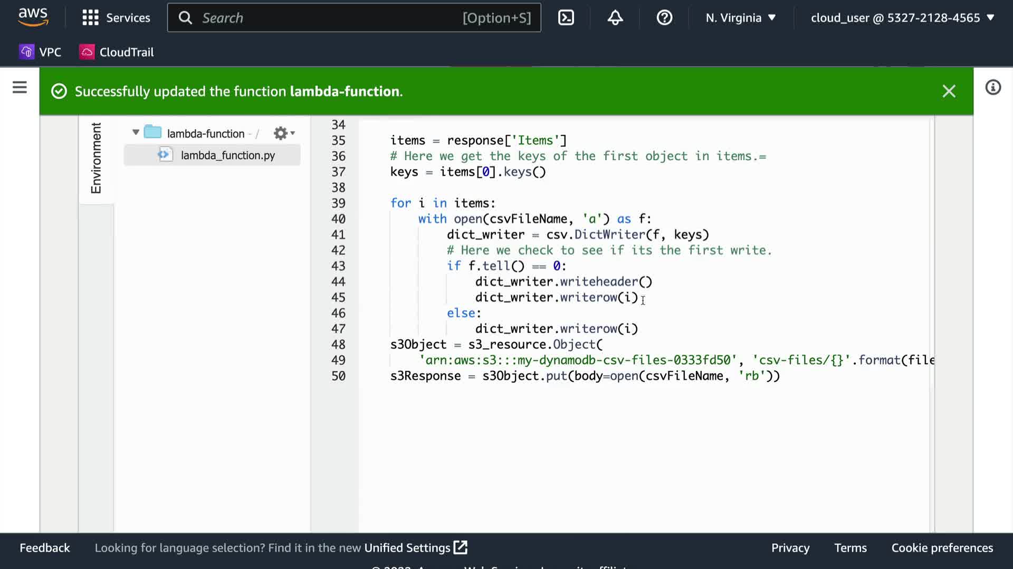
Task: Toggle the side navigation hamburger menu
Action: coord(20,87)
